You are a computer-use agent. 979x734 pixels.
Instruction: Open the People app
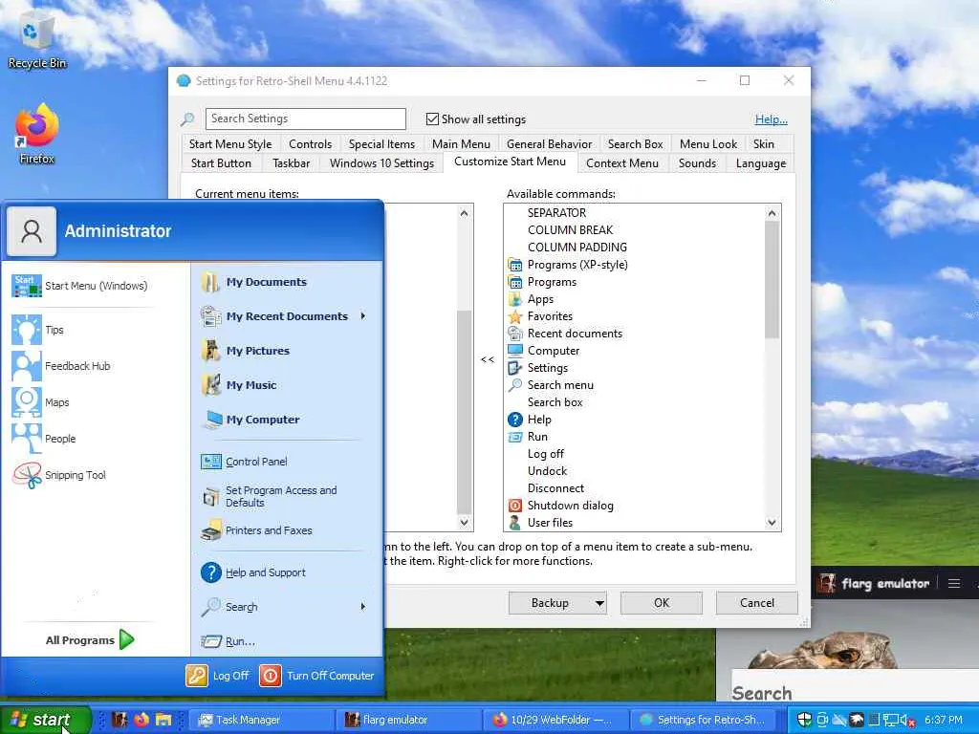pos(44,439)
